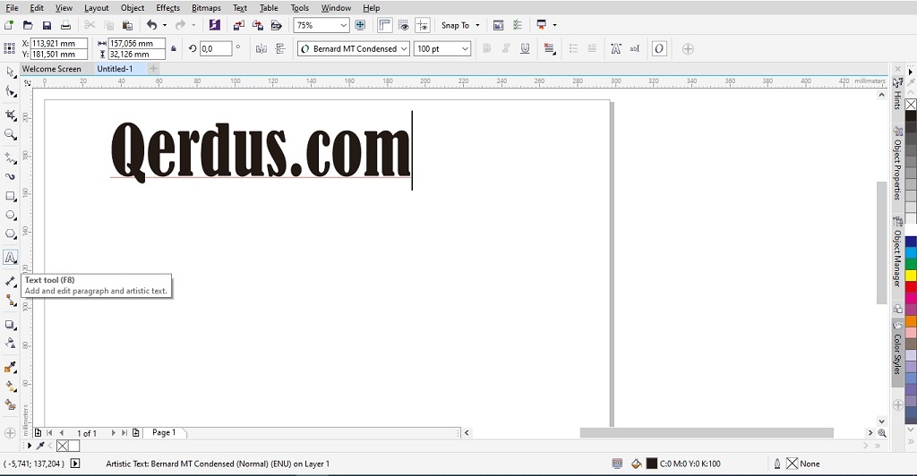Click the Search content purple icon
The height and width of the screenshot is (476, 917).
(x=215, y=25)
